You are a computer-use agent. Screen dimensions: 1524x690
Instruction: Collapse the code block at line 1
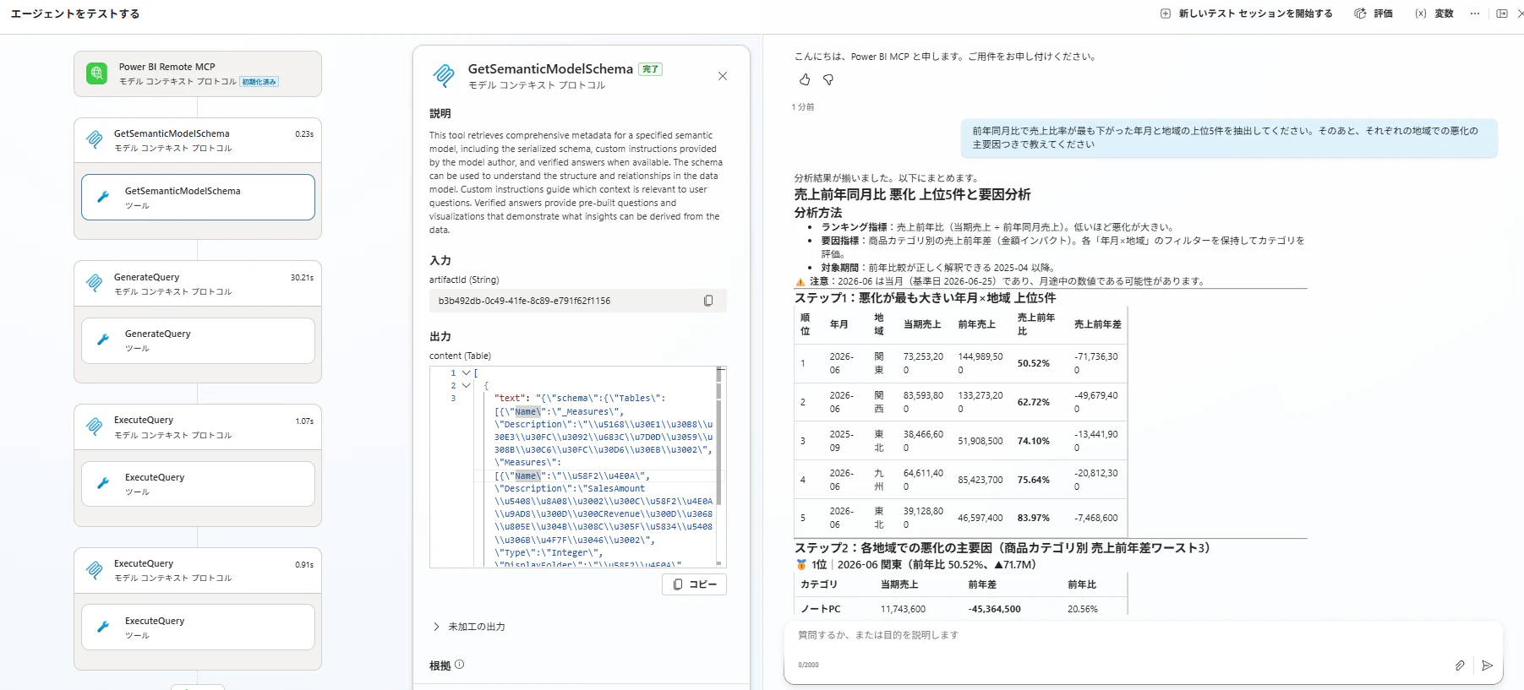[466, 372]
